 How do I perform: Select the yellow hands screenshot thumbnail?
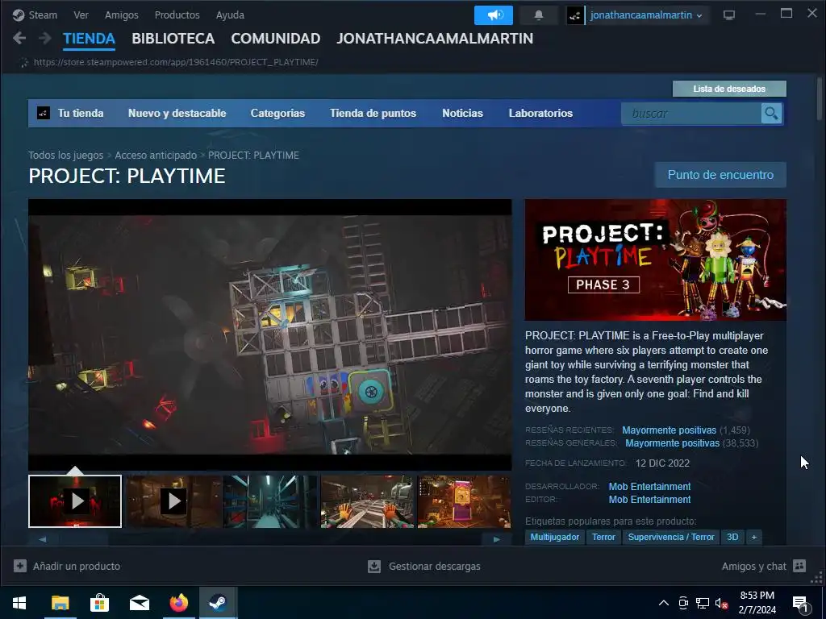click(x=367, y=501)
